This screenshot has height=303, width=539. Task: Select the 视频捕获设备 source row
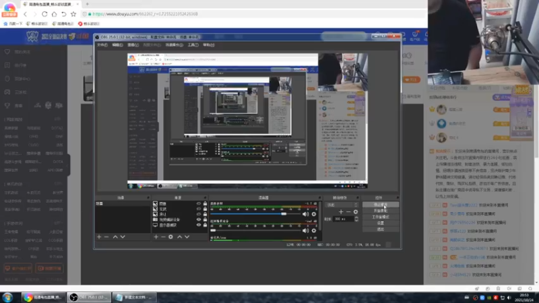(x=180, y=220)
